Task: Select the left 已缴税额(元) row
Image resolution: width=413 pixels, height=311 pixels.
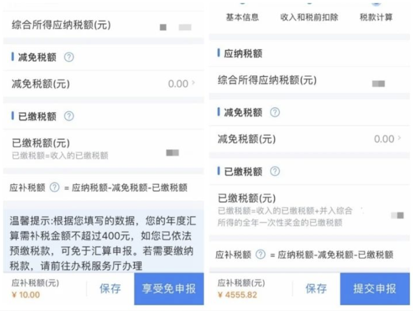Action: (x=104, y=148)
